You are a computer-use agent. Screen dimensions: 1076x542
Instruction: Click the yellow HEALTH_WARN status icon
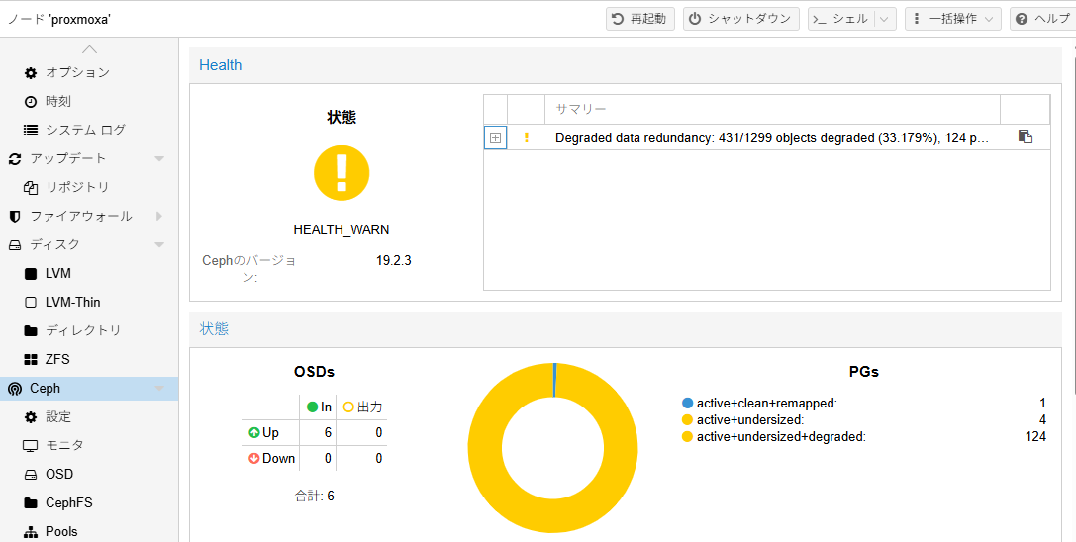[342, 173]
